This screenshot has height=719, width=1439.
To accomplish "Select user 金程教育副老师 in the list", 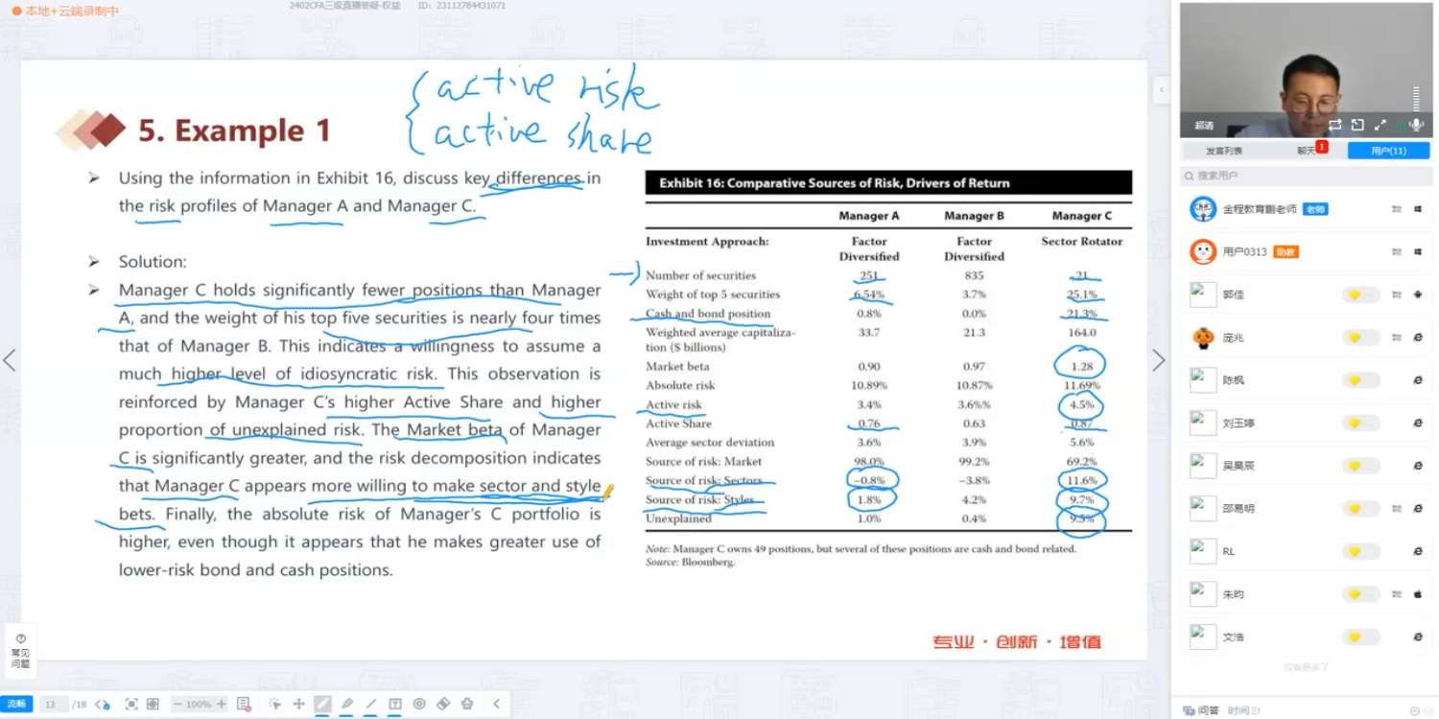I will pos(1306,209).
